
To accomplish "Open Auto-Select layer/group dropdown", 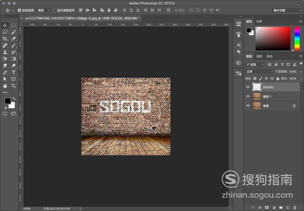I will pyautogui.click(x=43, y=10).
